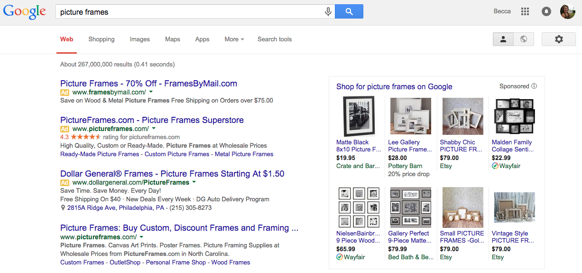This screenshot has width=582, height=273.
Task: Click the Ad badge for dollargeneral.com
Action: coord(65,182)
